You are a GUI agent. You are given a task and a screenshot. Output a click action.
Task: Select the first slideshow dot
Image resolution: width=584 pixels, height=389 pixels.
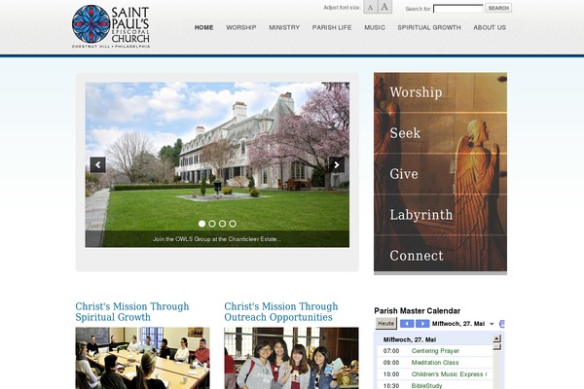pyautogui.click(x=201, y=224)
